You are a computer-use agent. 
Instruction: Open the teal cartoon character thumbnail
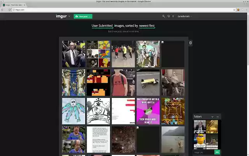[x=148, y=54]
